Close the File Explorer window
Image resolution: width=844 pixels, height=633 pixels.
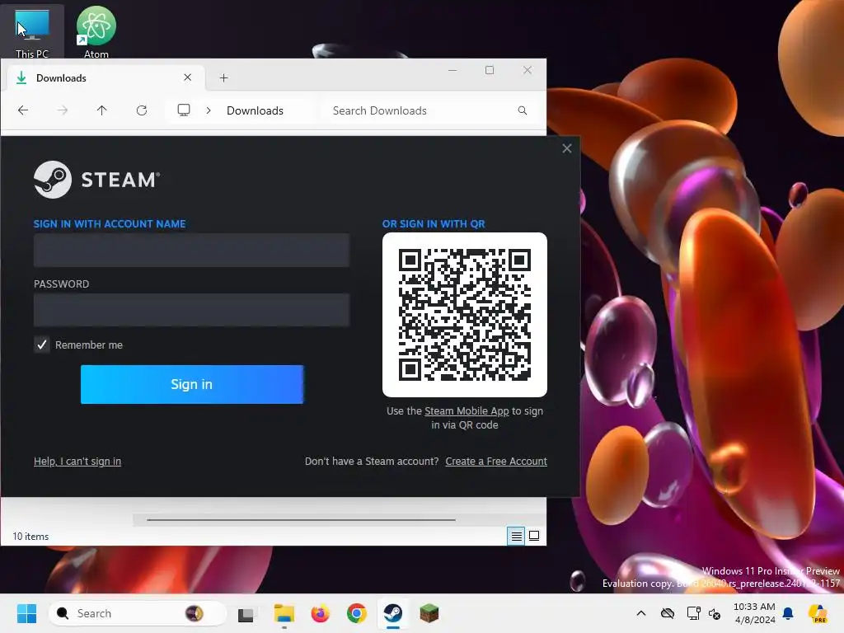(527, 70)
